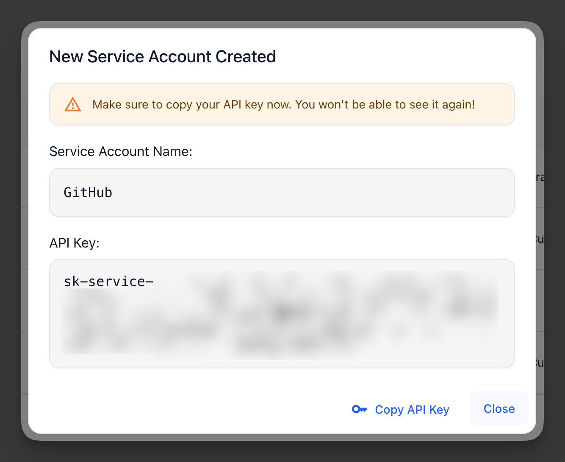Click the GitHub service account name field

282,192
